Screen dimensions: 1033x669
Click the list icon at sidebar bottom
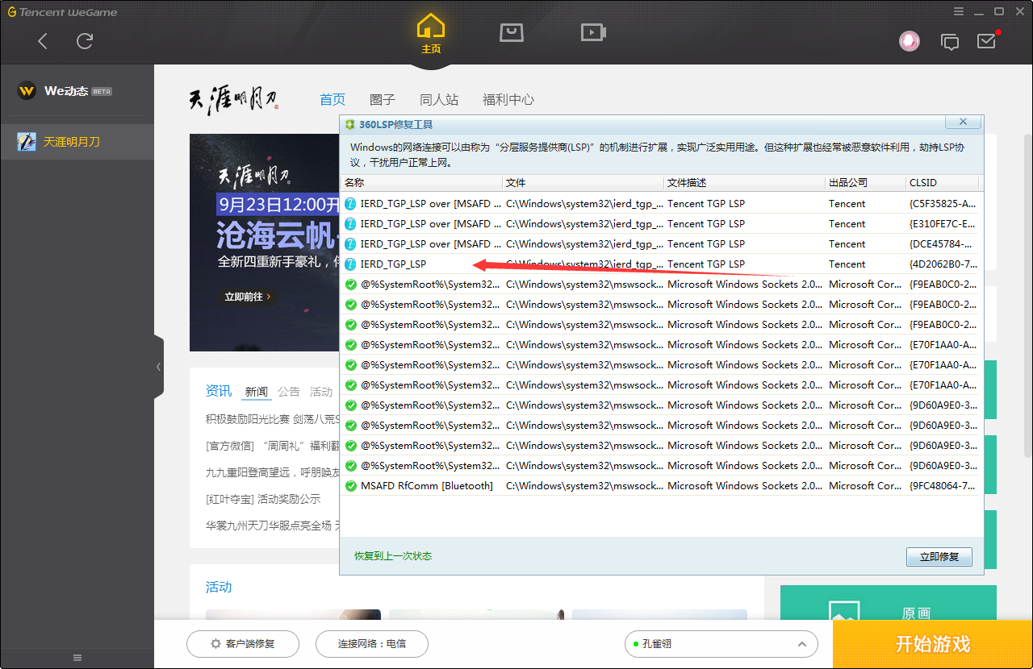pyautogui.click(x=77, y=658)
